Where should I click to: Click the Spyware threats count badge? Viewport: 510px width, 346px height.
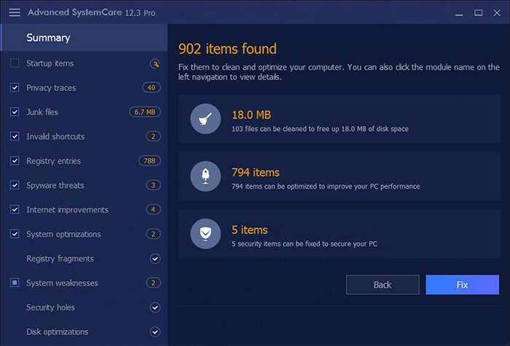pos(153,185)
